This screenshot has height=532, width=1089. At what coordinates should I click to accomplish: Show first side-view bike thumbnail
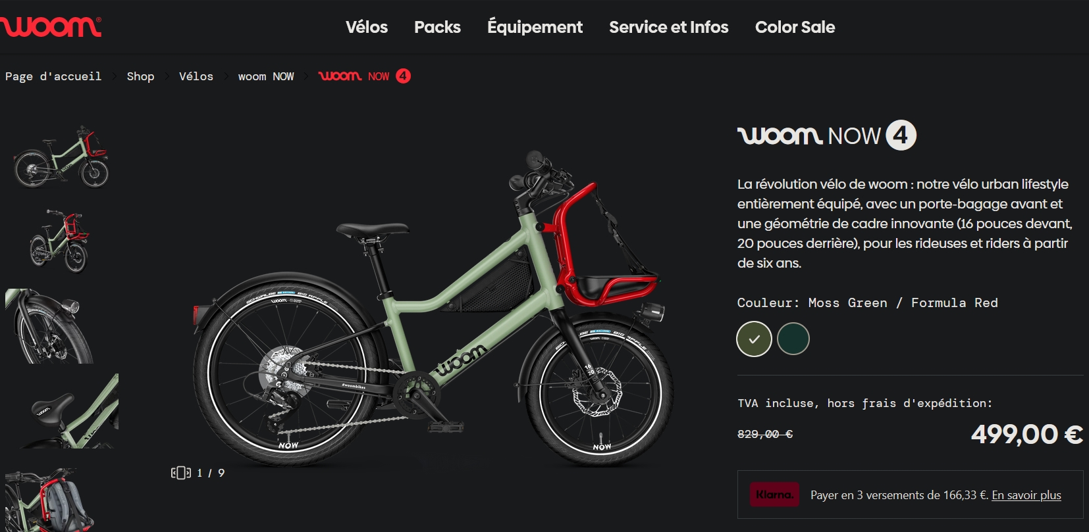62,157
